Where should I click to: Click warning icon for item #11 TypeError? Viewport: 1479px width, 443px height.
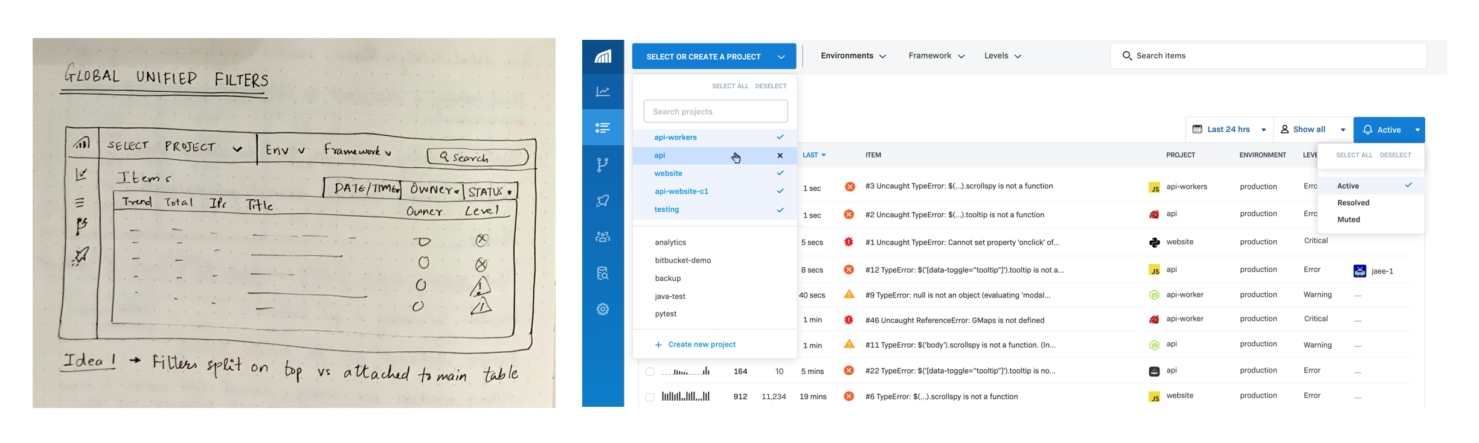pos(849,344)
